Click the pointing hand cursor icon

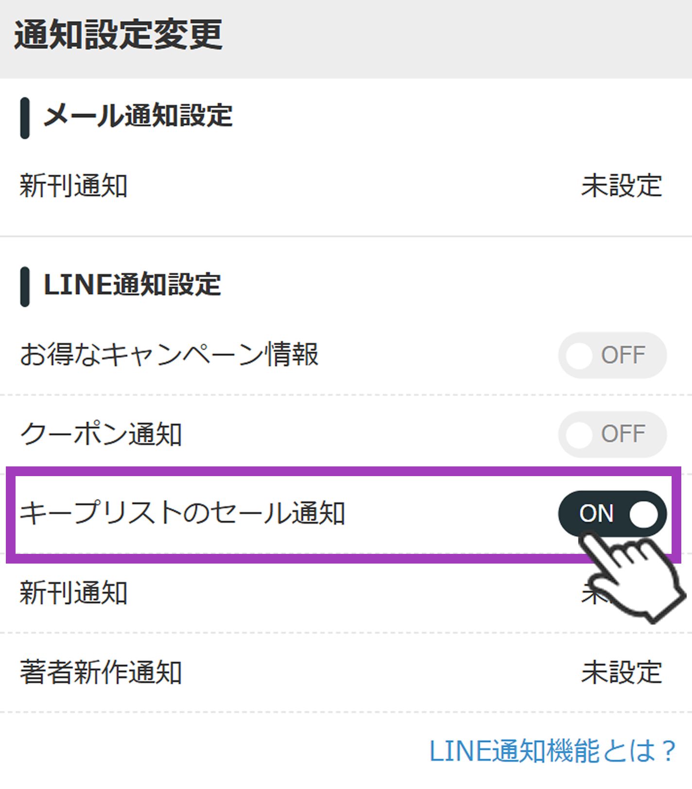tap(632, 576)
